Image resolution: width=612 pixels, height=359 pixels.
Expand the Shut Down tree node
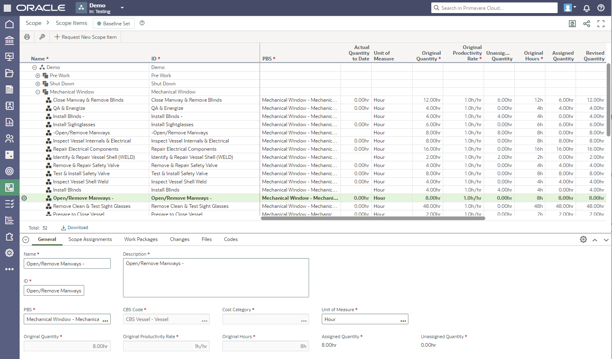[38, 84]
